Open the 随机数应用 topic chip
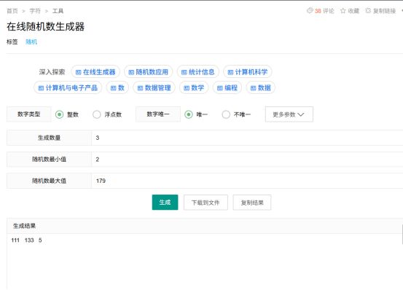The height and width of the screenshot is (290, 403). 148,72
